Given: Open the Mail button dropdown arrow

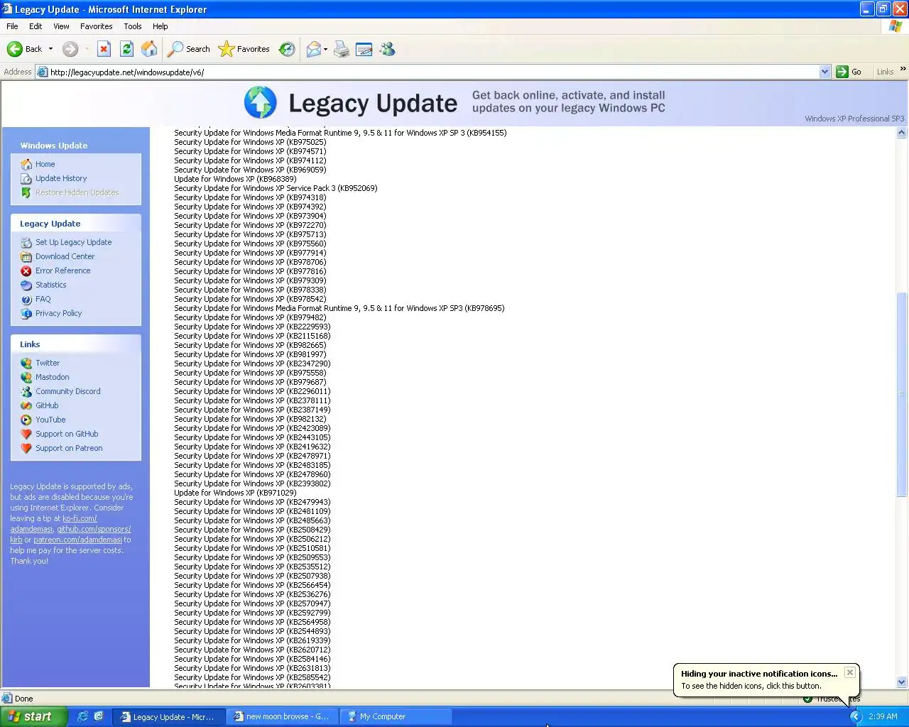Looking at the screenshot, I should tap(325, 49).
